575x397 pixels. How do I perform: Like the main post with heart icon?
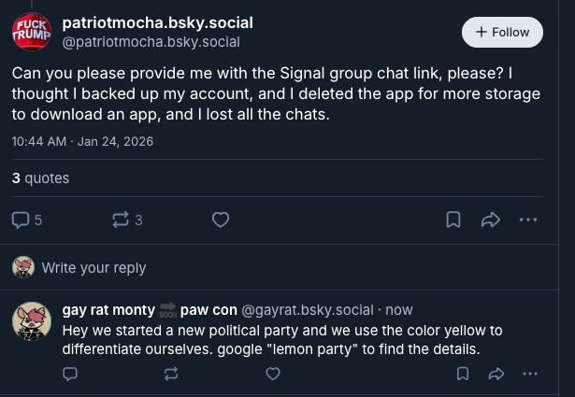tap(221, 220)
